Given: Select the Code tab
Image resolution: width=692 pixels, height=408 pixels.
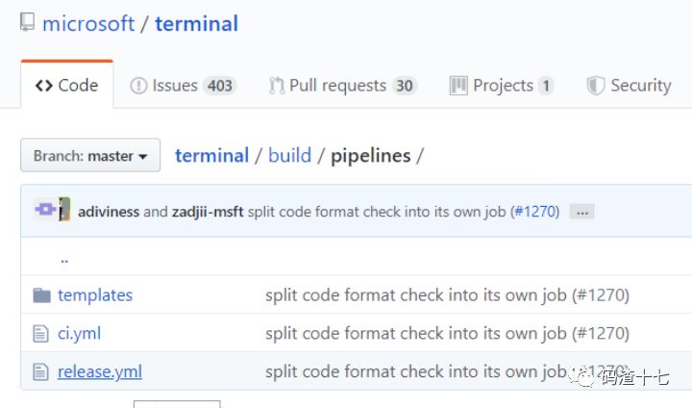Looking at the screenshot, I should click(x=66, y=85).
